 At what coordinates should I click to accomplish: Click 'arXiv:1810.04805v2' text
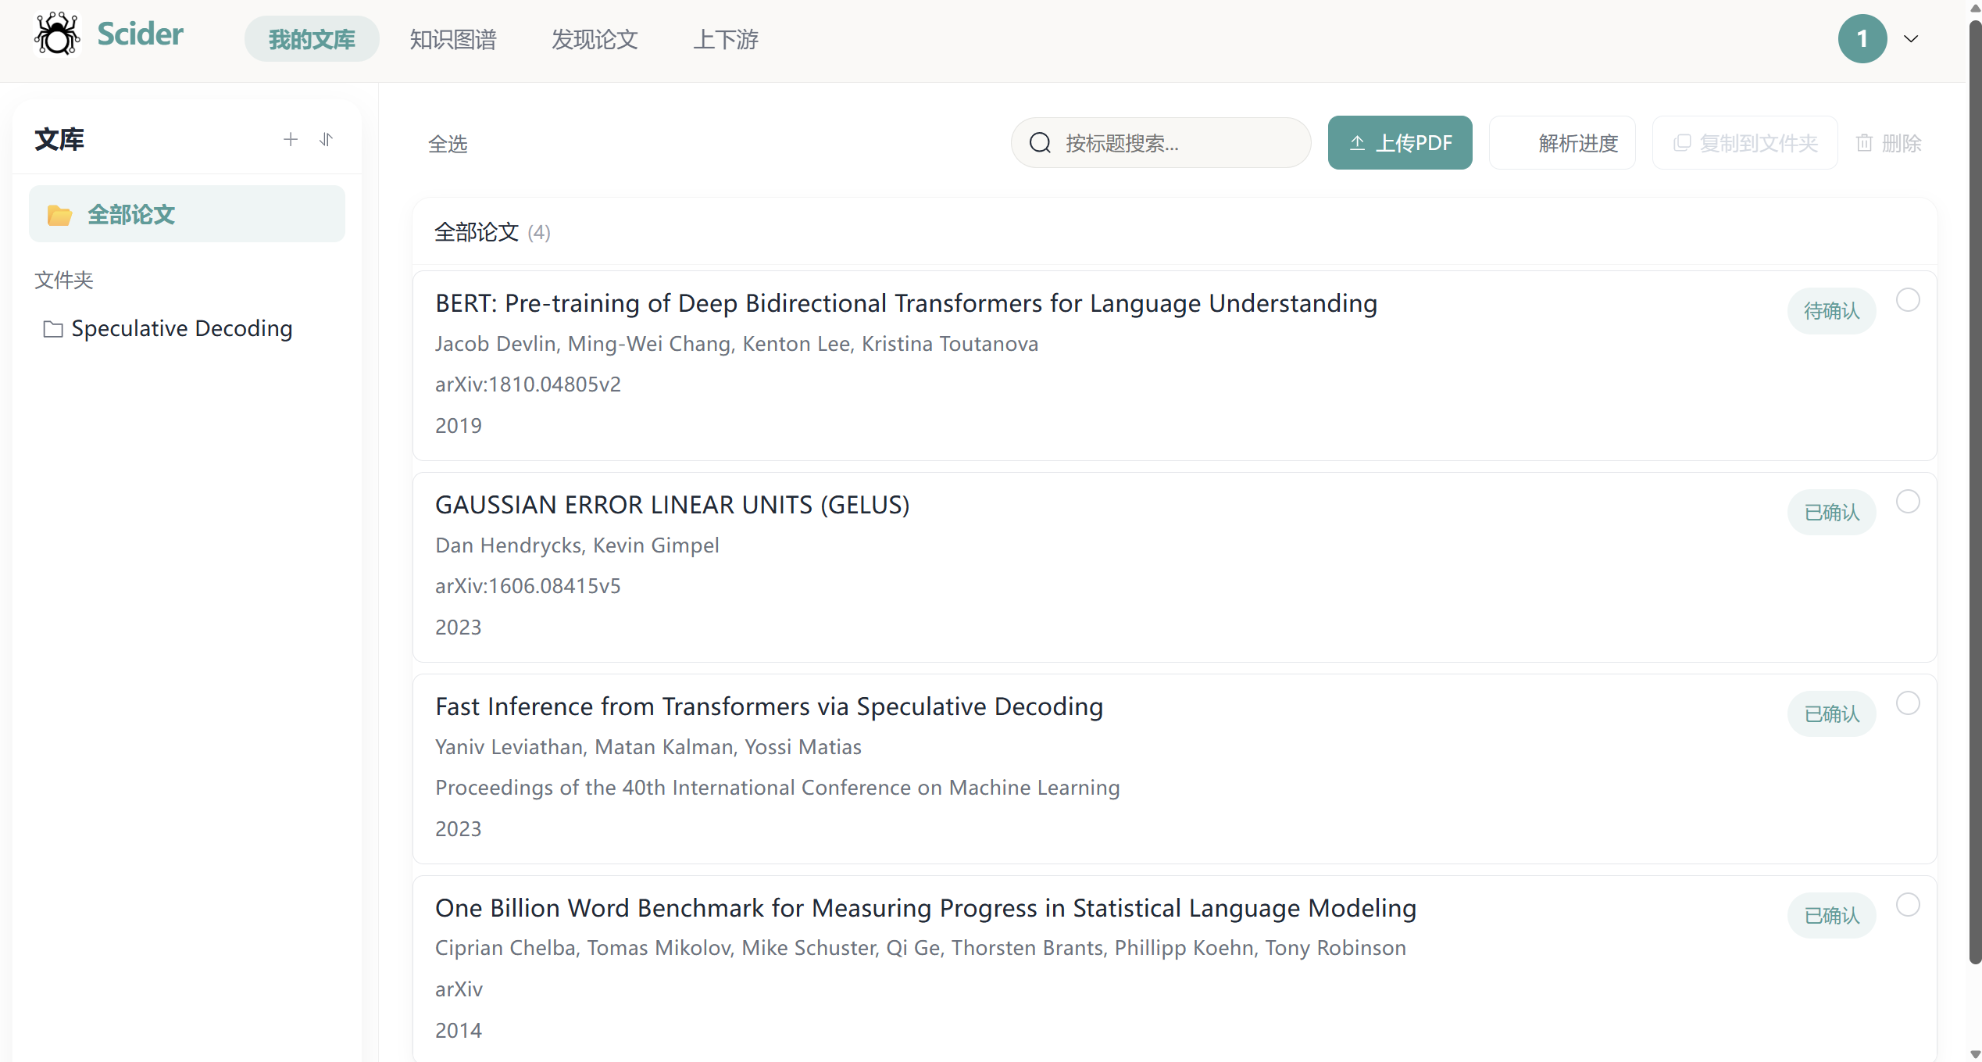click(528, 384)
